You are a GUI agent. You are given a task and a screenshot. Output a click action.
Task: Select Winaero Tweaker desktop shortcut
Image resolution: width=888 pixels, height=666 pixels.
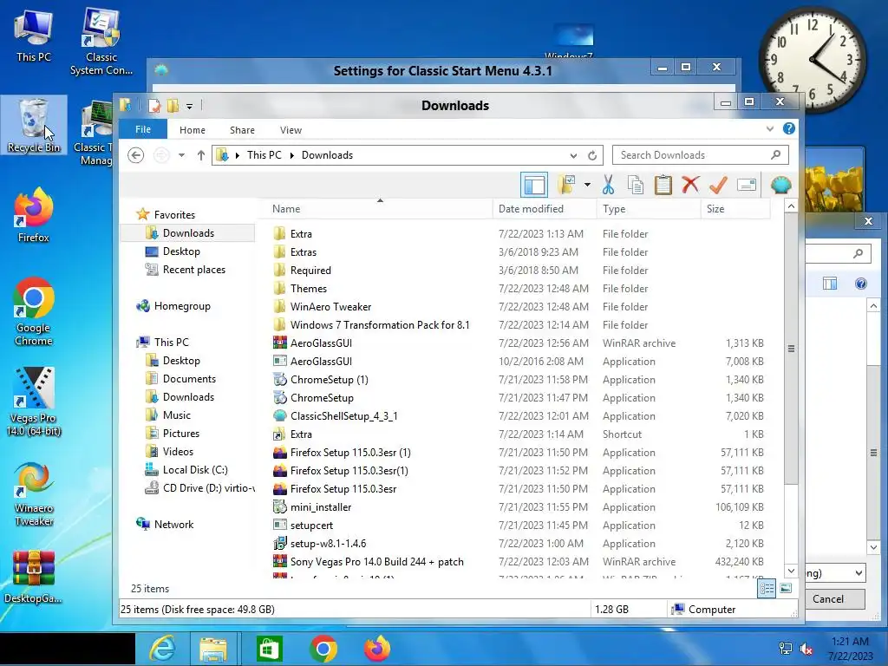[x=34, y=493]
